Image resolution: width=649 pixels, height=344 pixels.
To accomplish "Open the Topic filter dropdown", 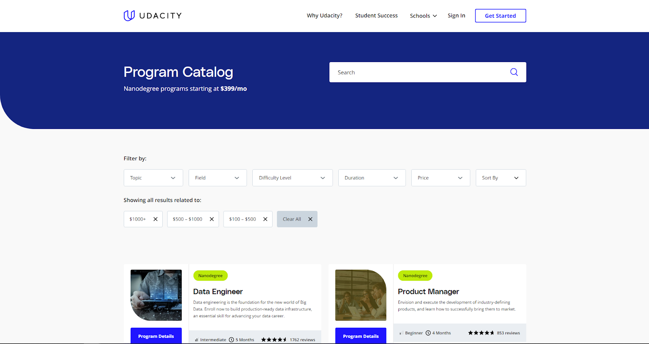I will 153,178.
